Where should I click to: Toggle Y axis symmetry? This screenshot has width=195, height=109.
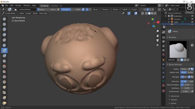pyautogui.click(x=150, y=9)
